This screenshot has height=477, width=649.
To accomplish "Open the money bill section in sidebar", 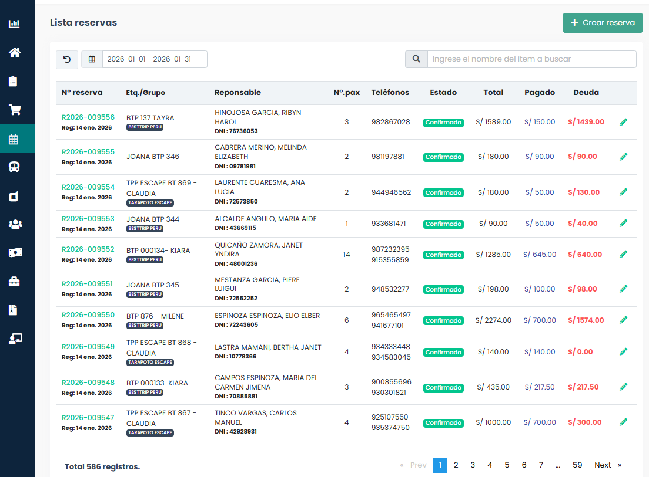I will [x=14, y=252].
